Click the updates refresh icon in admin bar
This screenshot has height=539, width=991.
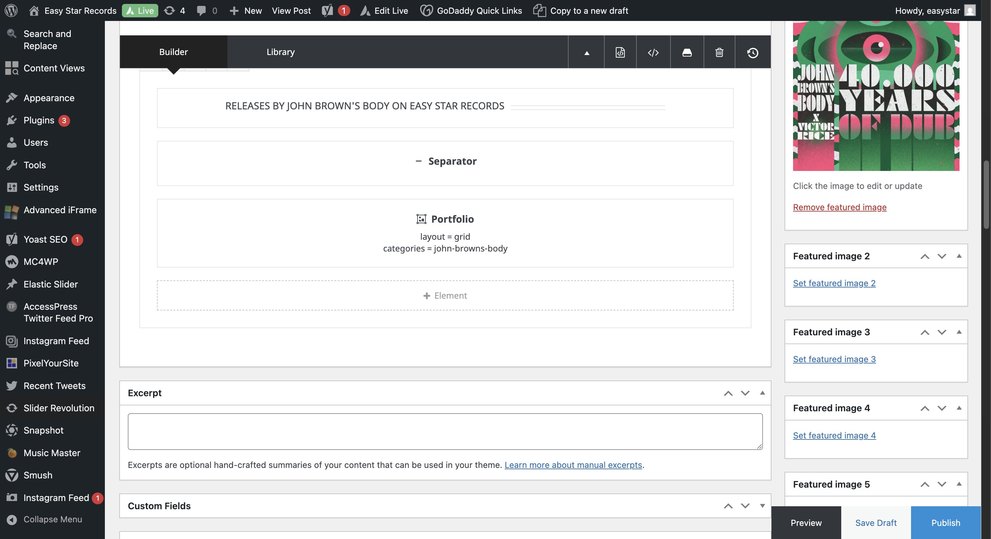click(169, 10)
